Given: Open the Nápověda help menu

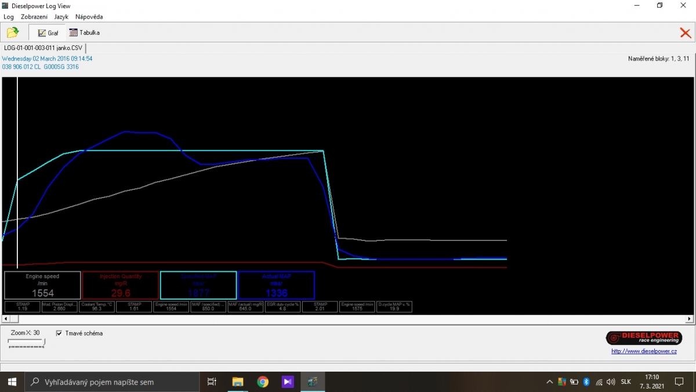Looking at the screenshot, I should [x=89, y=17].
